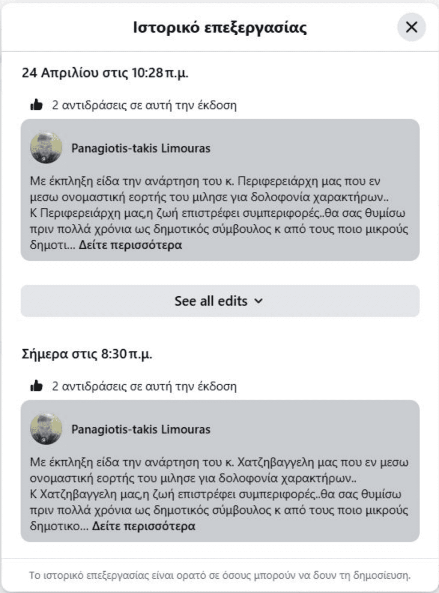The width and height of the screenshot is (439, 593).
Task: Click the edit history visibility notice at the bottom
Action: coord(220,575)
